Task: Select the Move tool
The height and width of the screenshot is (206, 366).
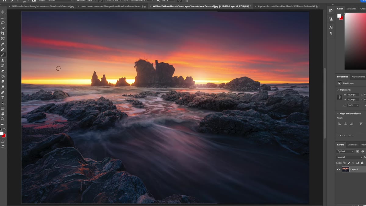Action: (x=3, y=12)
